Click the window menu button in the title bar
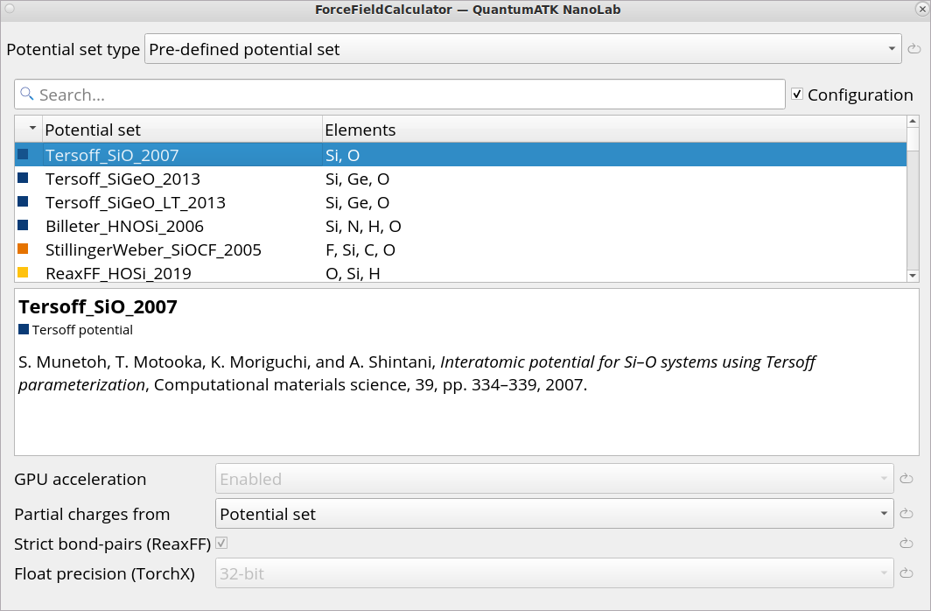Viewport: 931px width, 611px height. (9, 9)
